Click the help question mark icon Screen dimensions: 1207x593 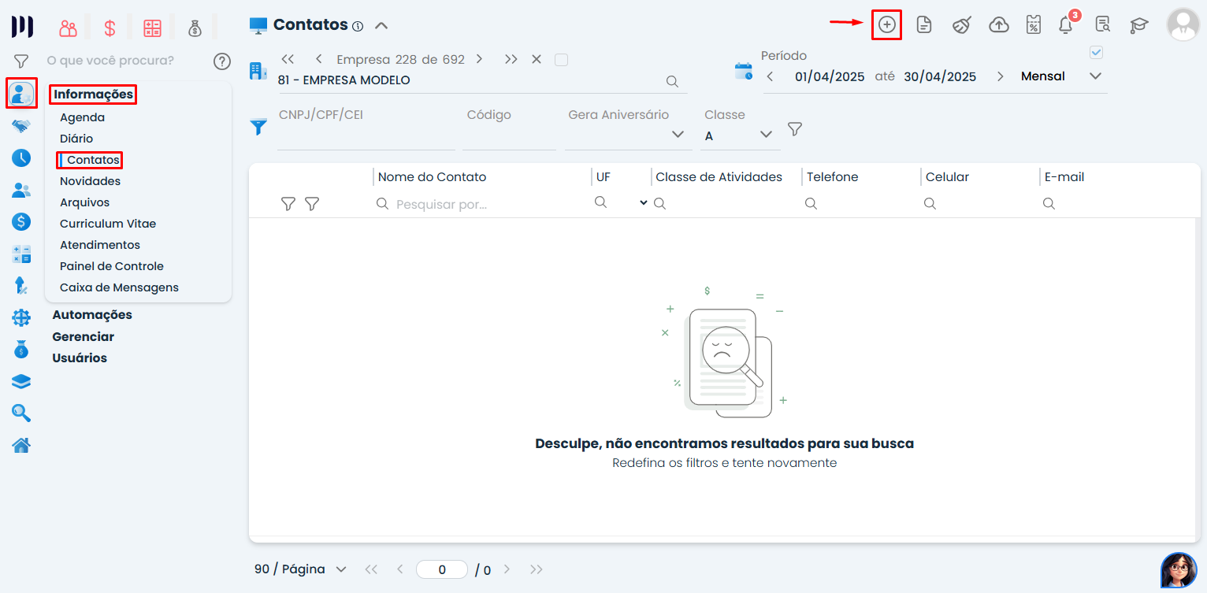point(222,61)
